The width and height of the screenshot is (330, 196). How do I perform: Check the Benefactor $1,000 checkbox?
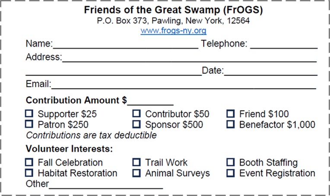click(x=231, y=124)
